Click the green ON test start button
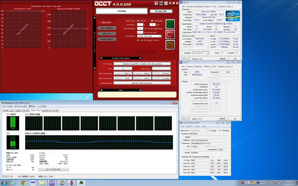 tap(170, 24)
